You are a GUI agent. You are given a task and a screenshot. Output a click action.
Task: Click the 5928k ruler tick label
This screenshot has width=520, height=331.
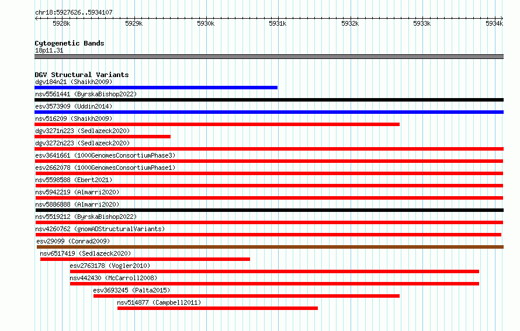[x=61, y=23]
